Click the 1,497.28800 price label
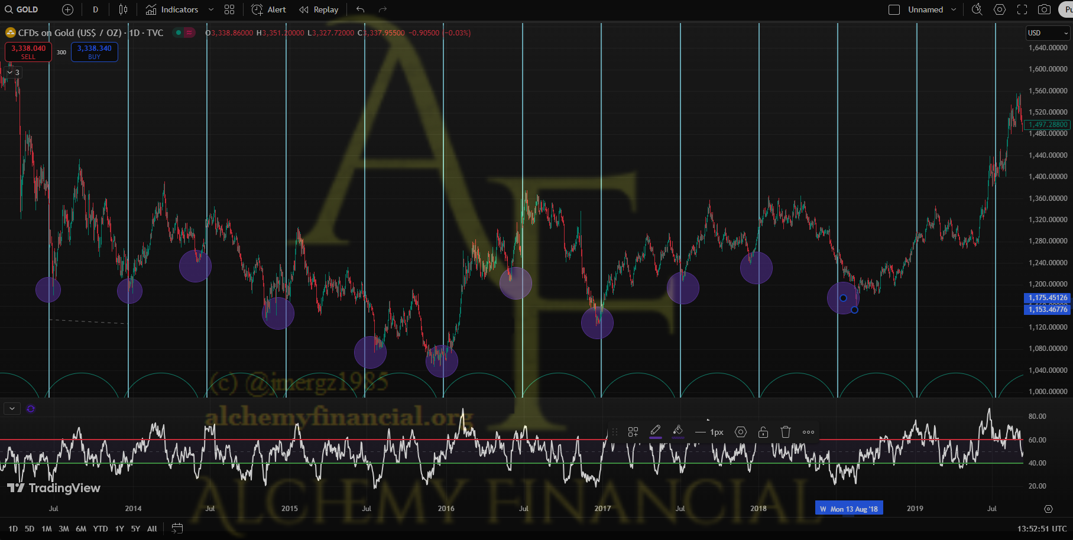This screenshot has height=540, width=1073. [1048, 125]
